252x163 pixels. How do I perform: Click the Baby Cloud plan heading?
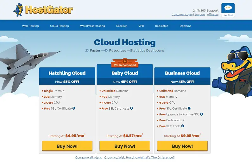125,73
